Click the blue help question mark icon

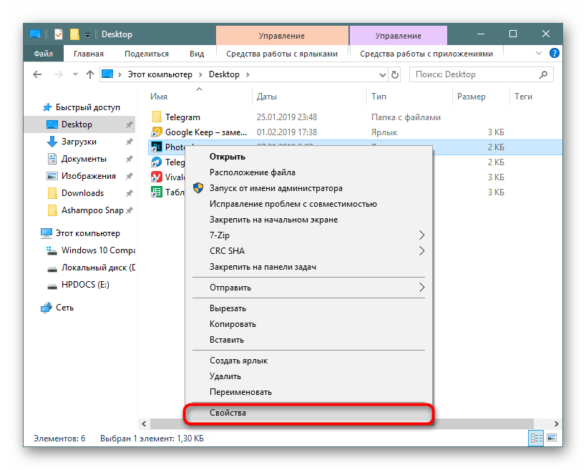coord(553,54)
